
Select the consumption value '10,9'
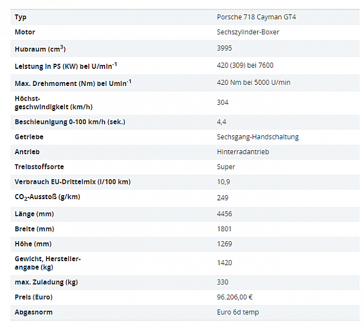224,182
